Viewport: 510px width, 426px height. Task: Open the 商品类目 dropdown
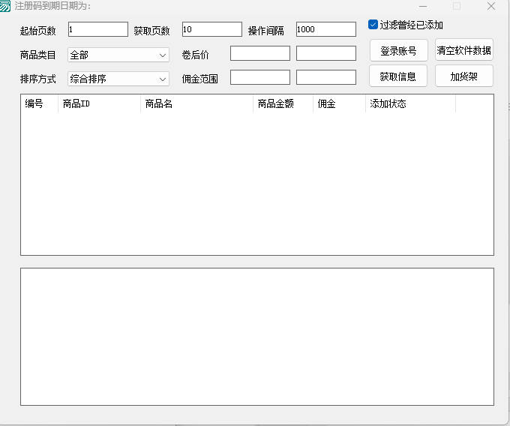(x=118, y=55)
